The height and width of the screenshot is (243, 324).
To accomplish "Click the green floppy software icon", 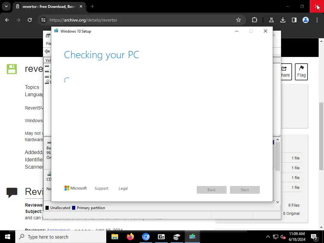I will tap(12, 69).
